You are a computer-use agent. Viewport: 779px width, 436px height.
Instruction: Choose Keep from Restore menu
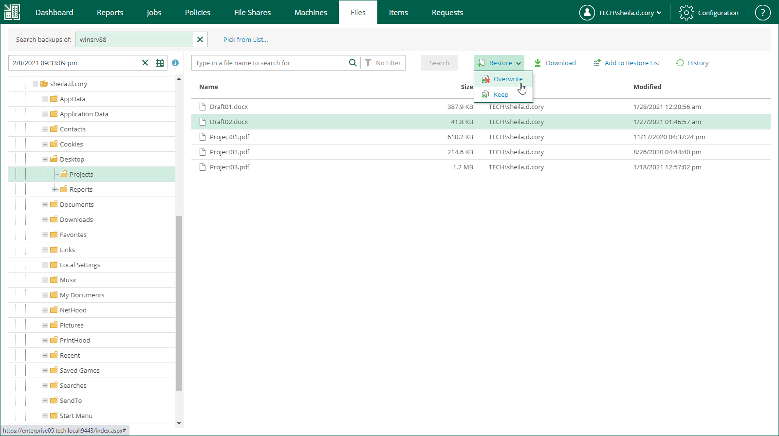[501, 94]
